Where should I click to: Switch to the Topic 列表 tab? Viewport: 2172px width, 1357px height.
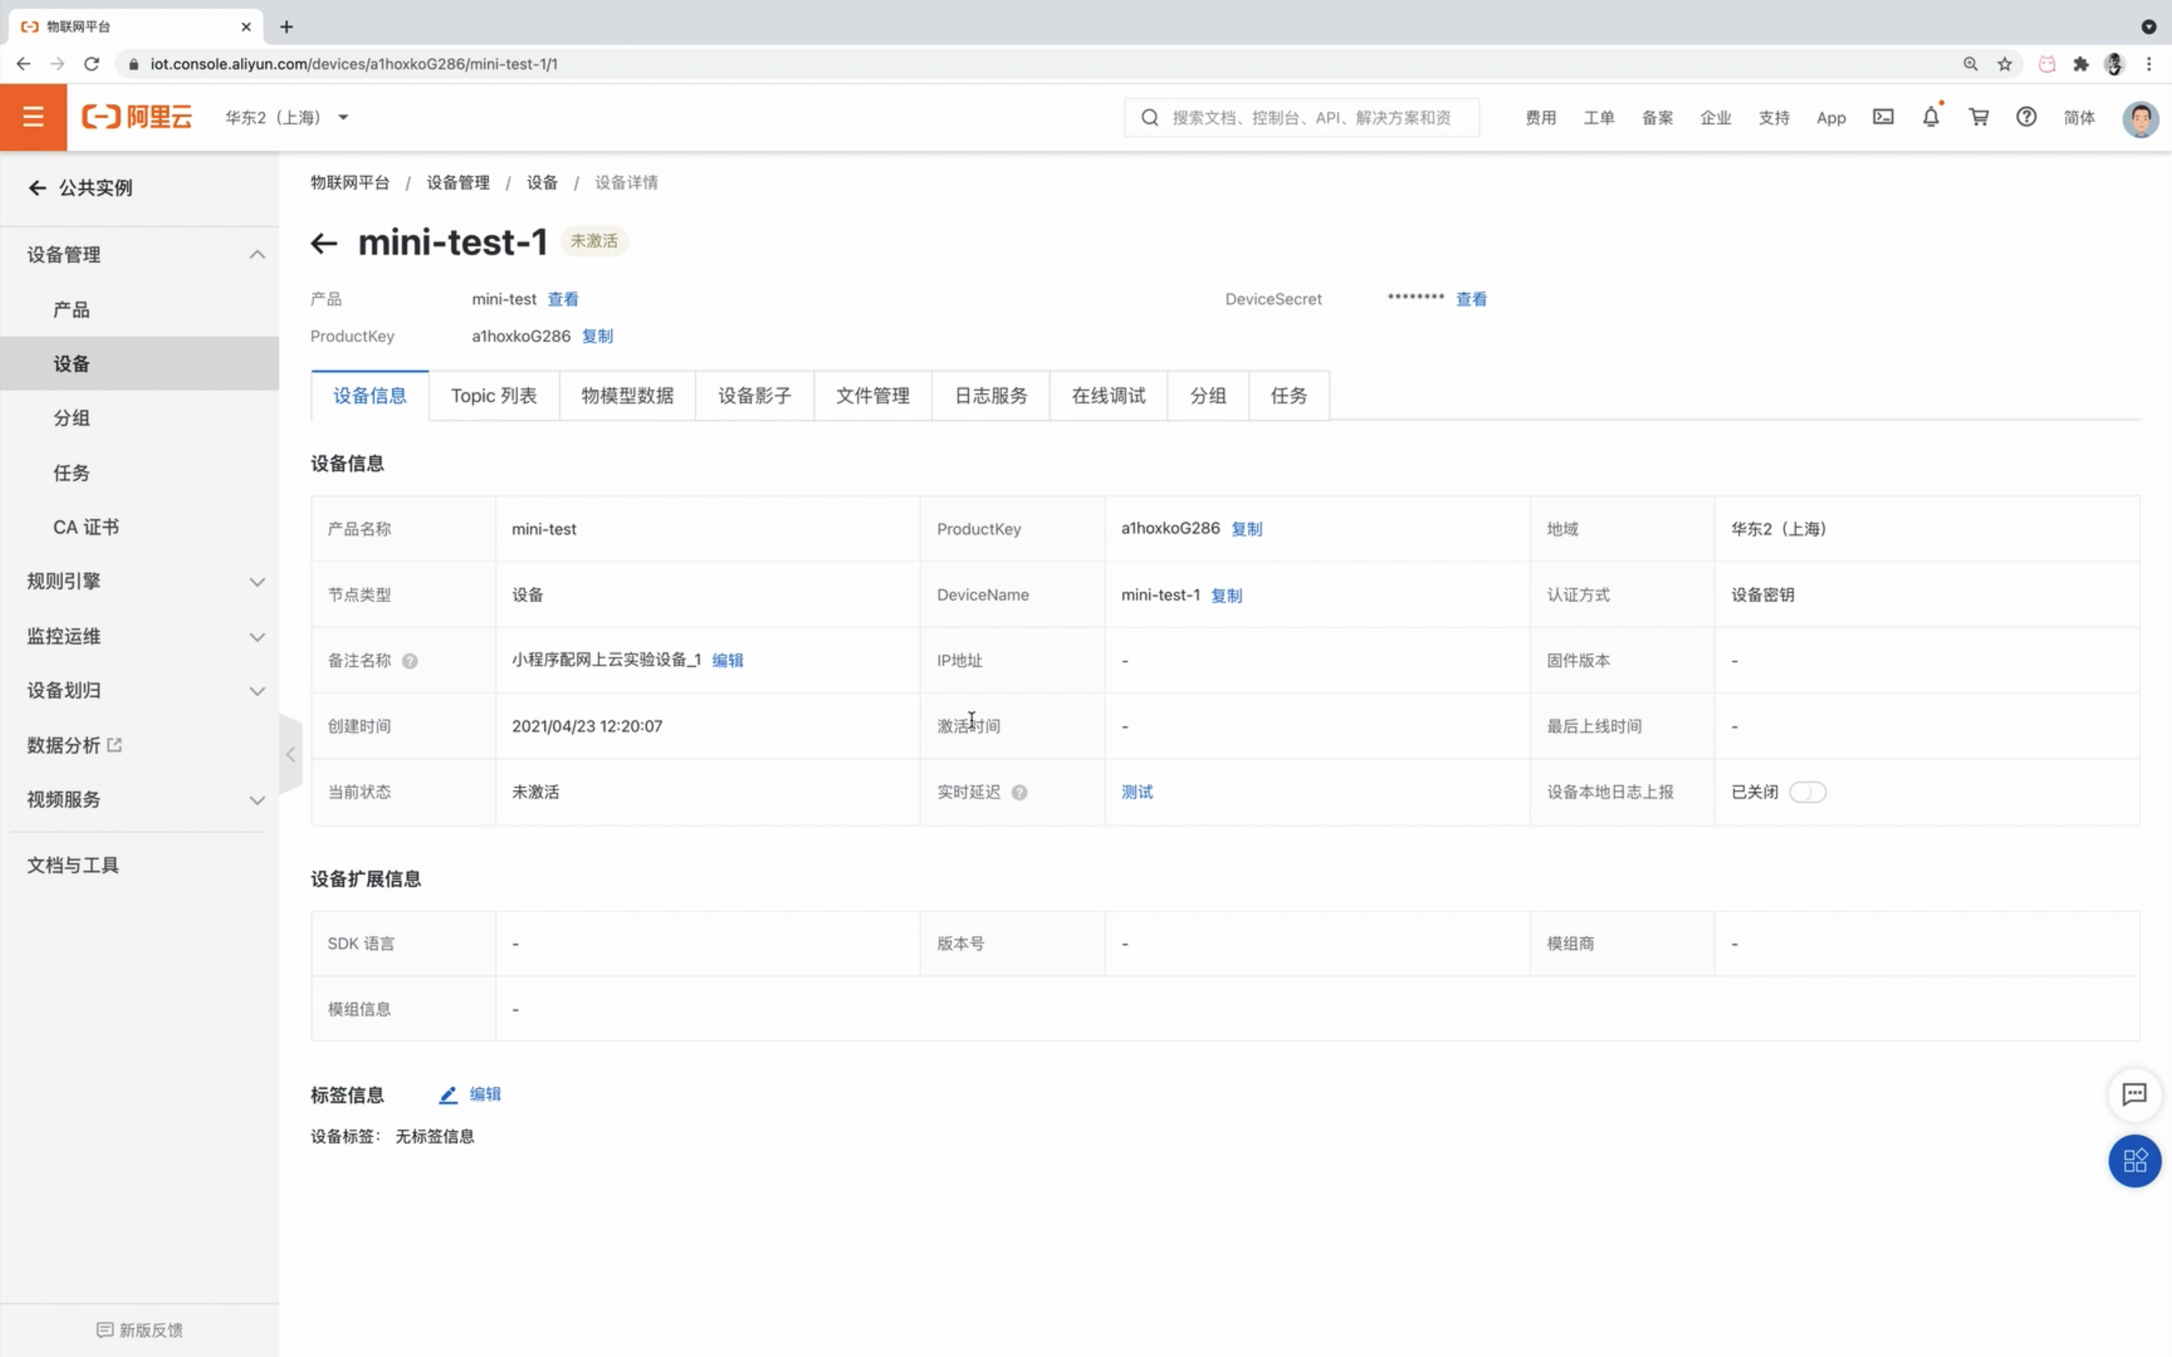click(x=494, y=396)
